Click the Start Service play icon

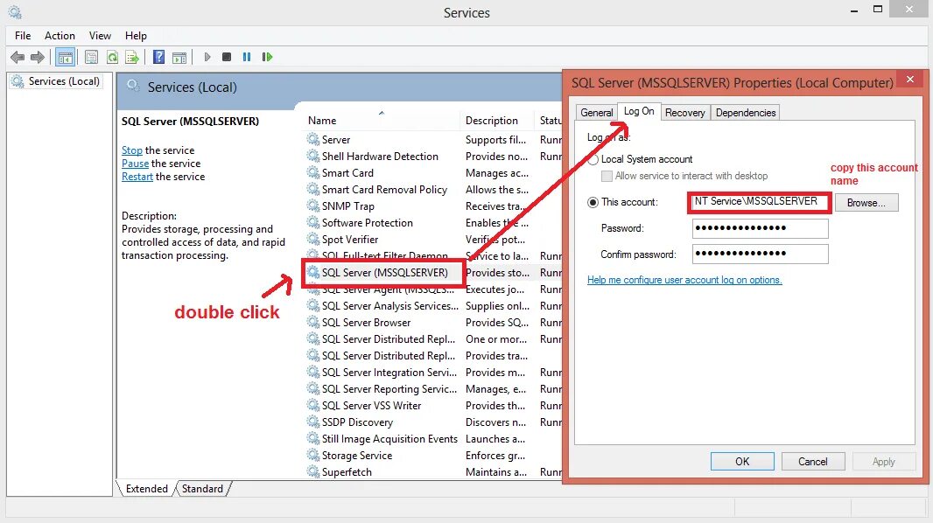click(x=207, y=57)
